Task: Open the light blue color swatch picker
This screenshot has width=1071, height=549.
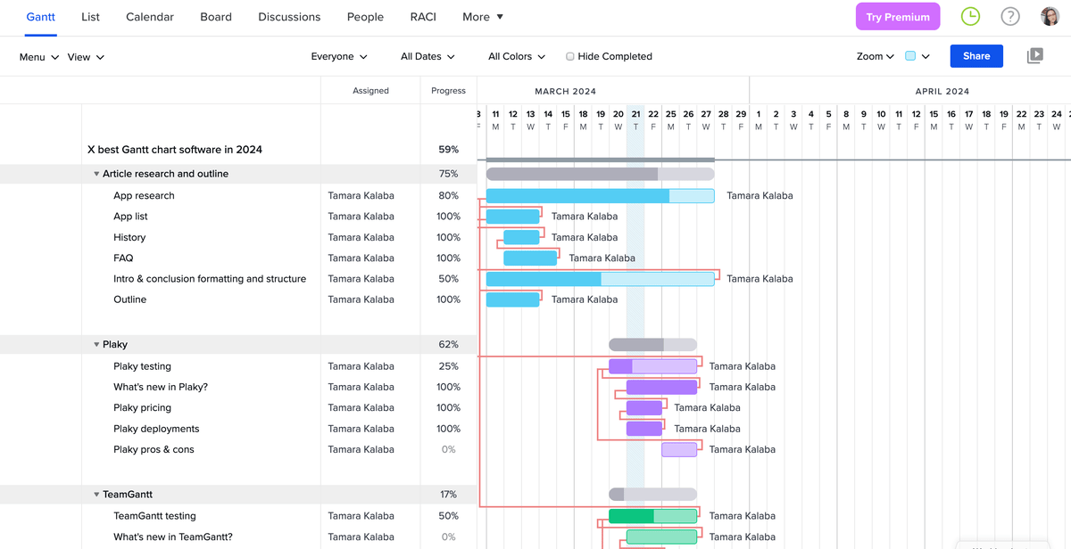Action: (917, 56)
